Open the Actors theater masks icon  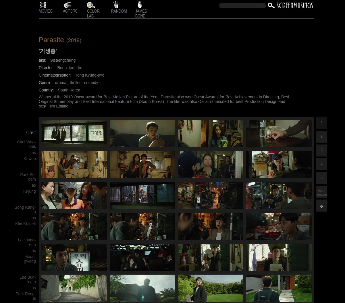67,5
